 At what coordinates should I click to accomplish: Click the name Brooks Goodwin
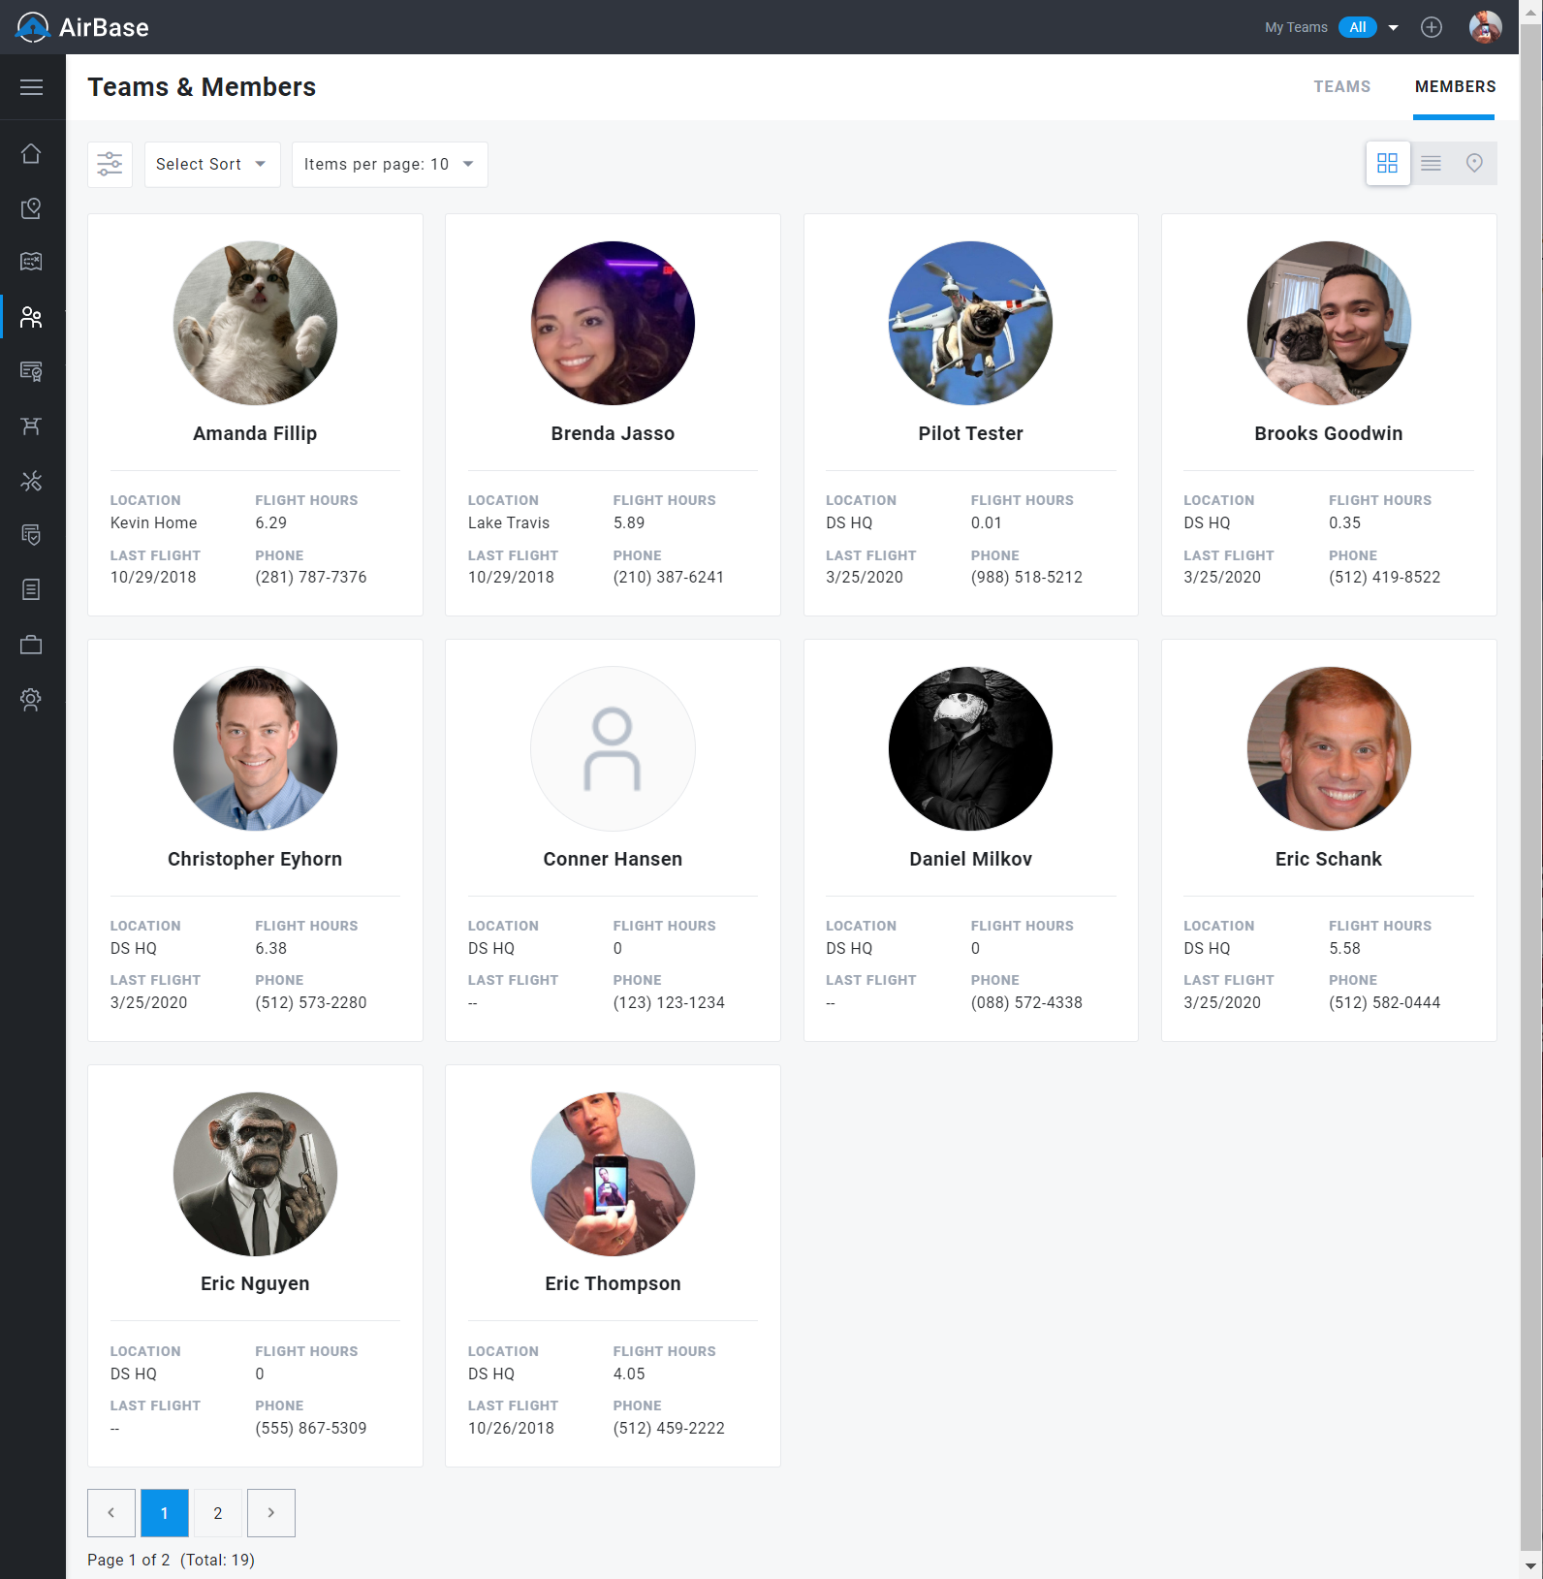click(1329, 433)
